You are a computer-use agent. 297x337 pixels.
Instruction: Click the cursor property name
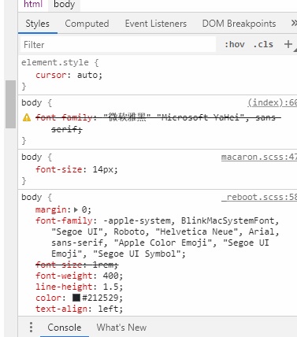51,75
